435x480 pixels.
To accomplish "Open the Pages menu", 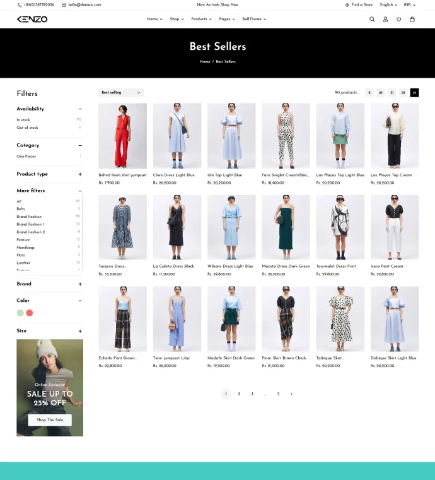I will point(227,19).
